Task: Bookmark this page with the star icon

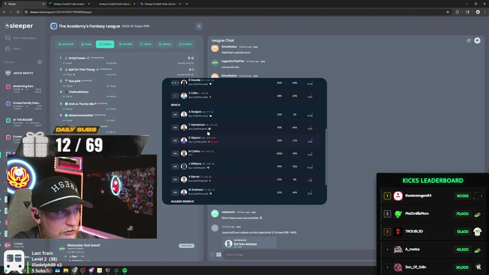Action: (x=448, y=12)
